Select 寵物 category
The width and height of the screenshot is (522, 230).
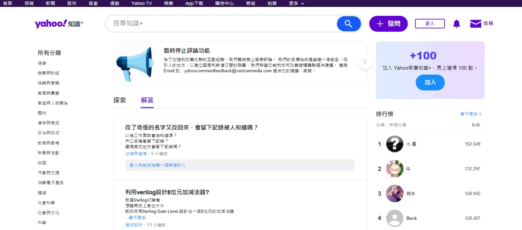[x=42, y=113]
